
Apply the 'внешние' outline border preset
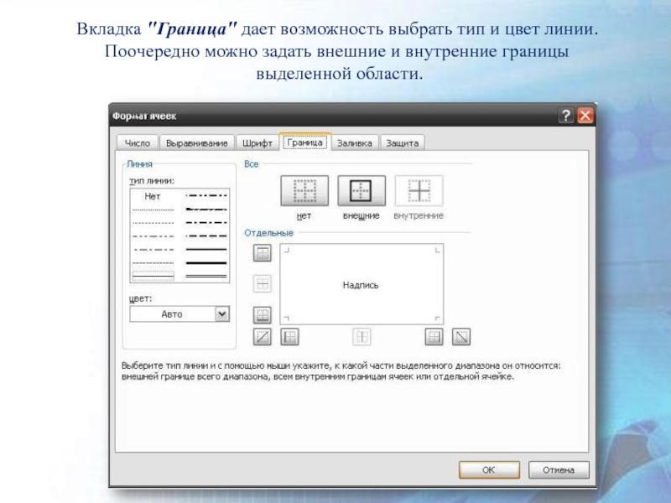pos(362,191)
